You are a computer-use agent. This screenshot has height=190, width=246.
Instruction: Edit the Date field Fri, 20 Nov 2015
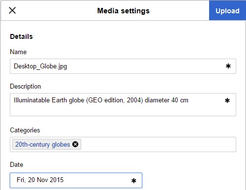click(x=76, y=180)
